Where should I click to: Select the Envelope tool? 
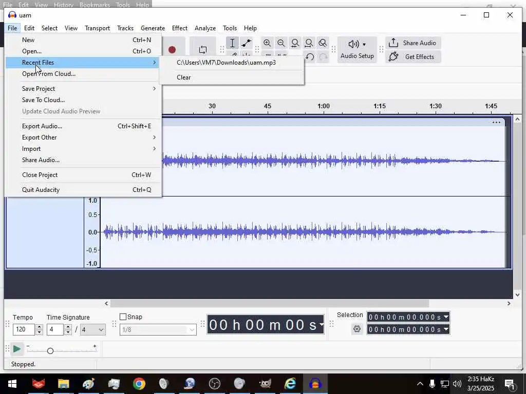tap(246, 43)
